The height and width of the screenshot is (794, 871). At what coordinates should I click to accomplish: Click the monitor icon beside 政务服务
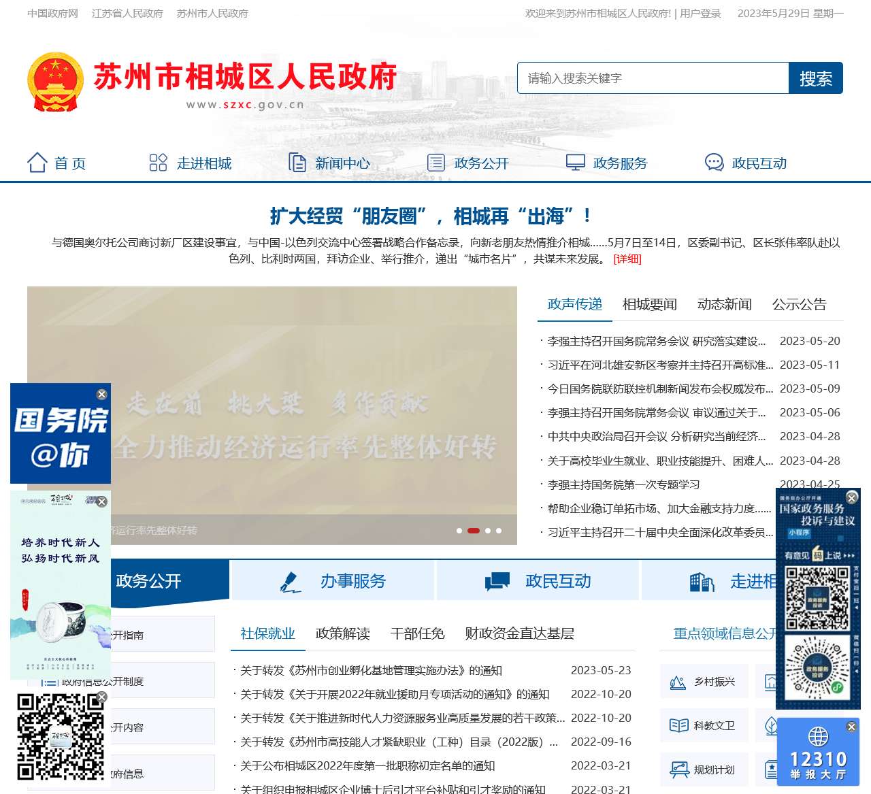pos(575,163)
